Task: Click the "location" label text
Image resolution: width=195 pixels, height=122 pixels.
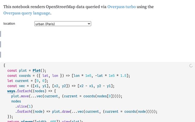Action: click(9, 24)
